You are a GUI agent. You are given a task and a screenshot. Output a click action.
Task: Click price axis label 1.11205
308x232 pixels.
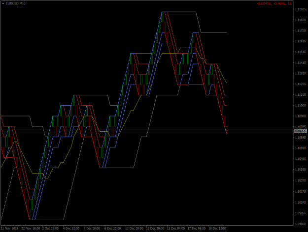300,84
